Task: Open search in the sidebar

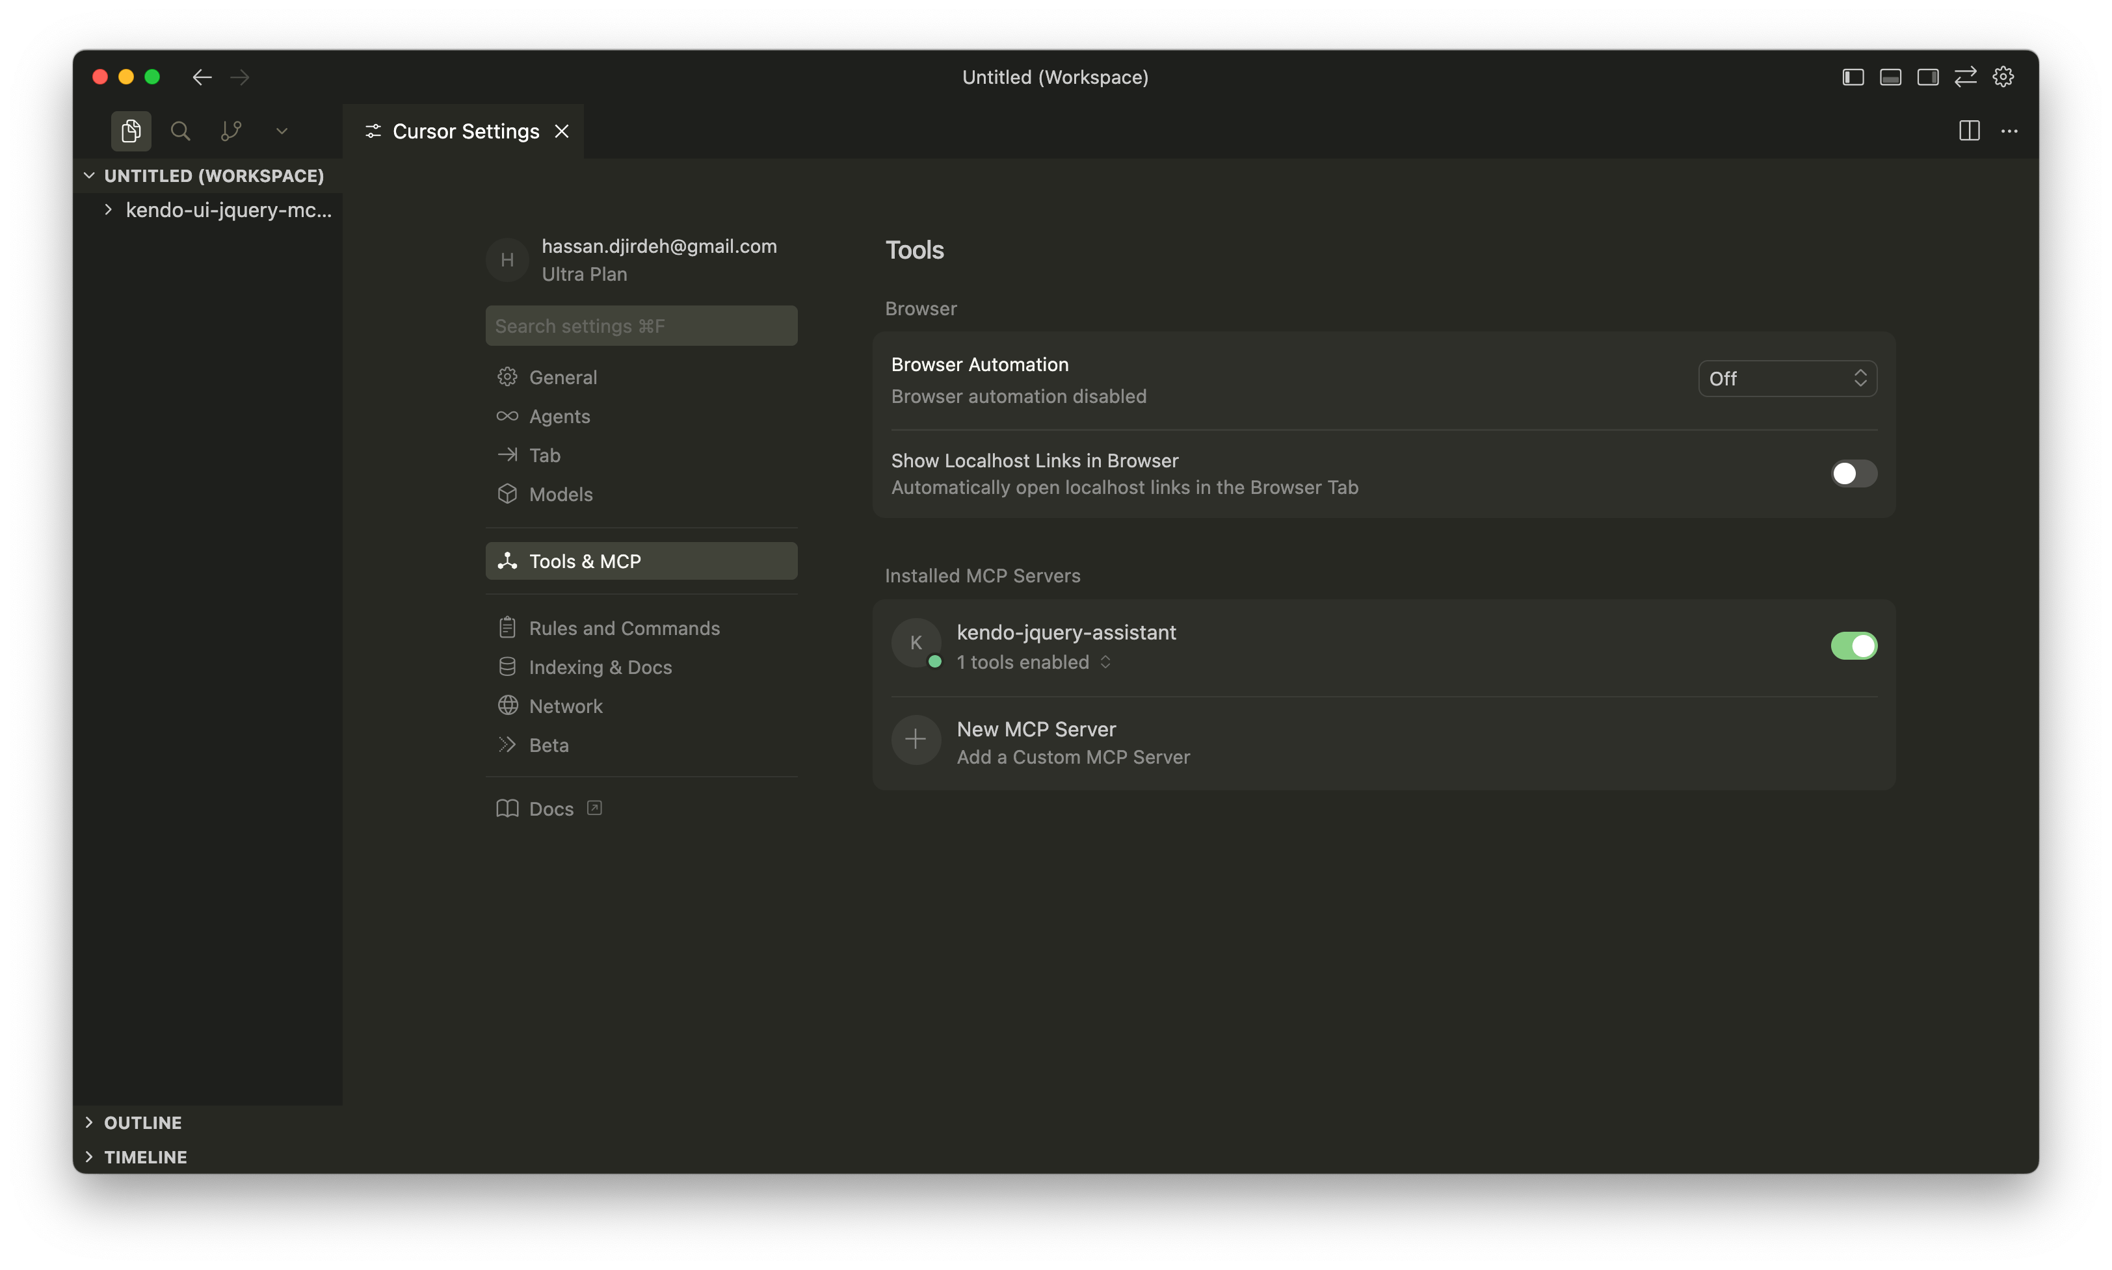Action: click(179, 130)
